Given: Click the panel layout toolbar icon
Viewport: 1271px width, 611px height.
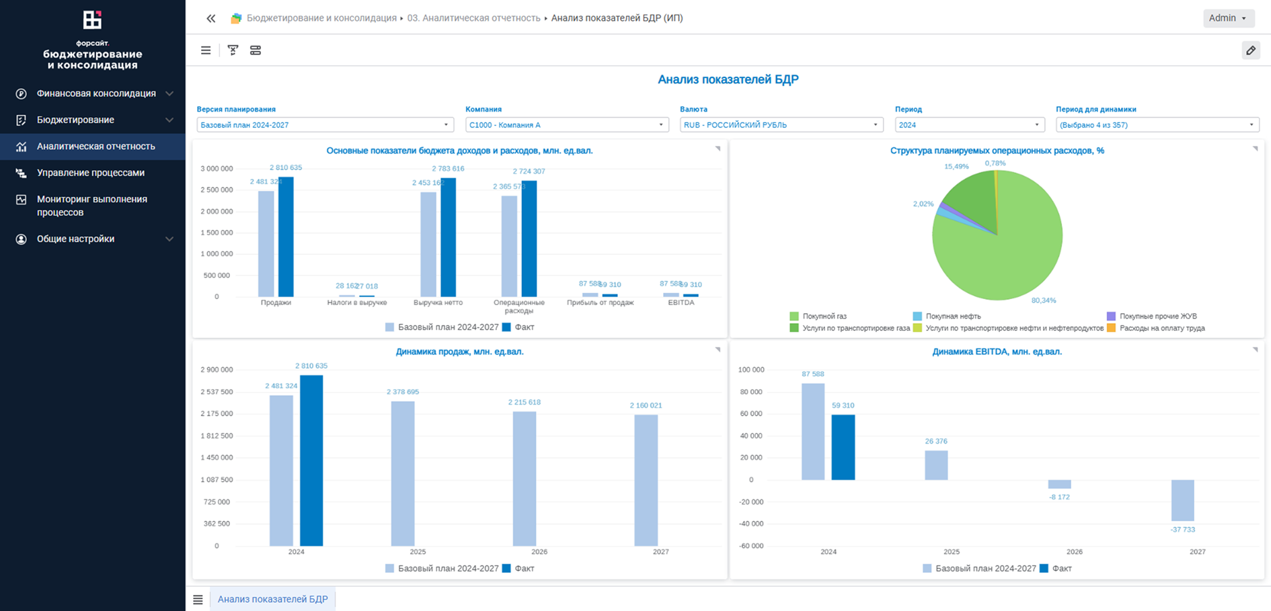Looking at the screenshot, I should [x=256, y=50].
